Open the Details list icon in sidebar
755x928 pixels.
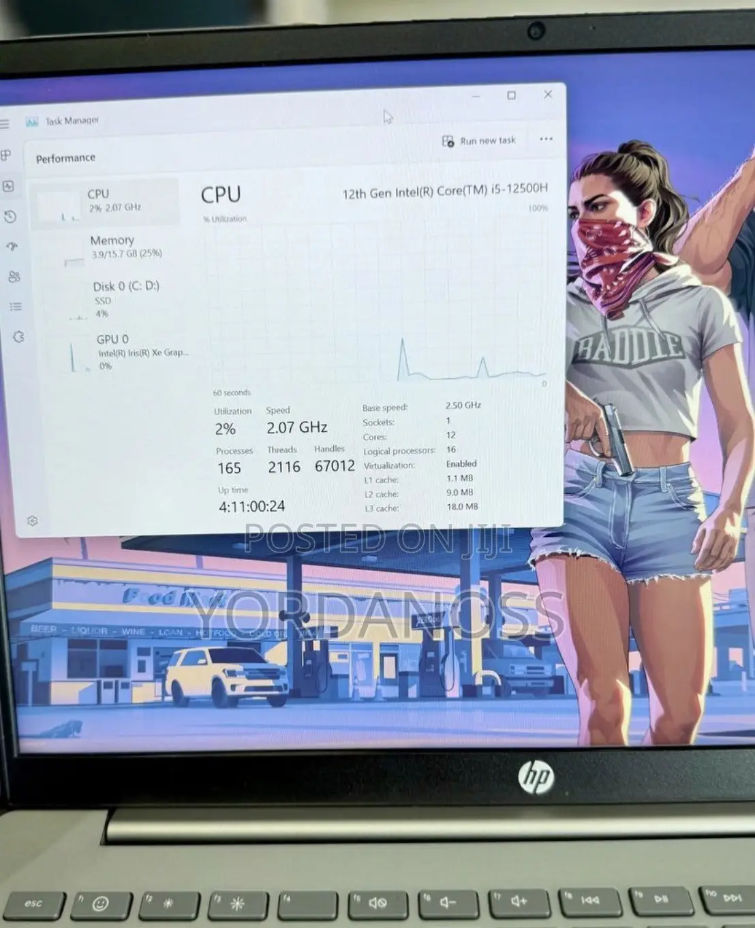pos(16,307)
